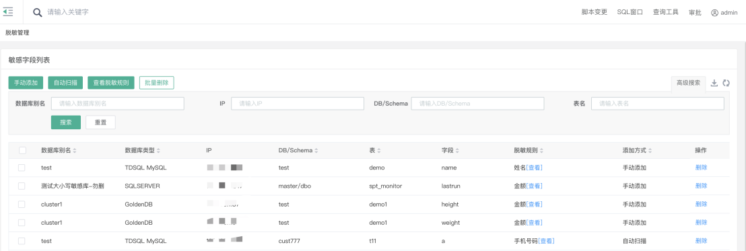Open 脚本变更 menu
This screenshot has height=251, width=746.
[x=595, y=12]
